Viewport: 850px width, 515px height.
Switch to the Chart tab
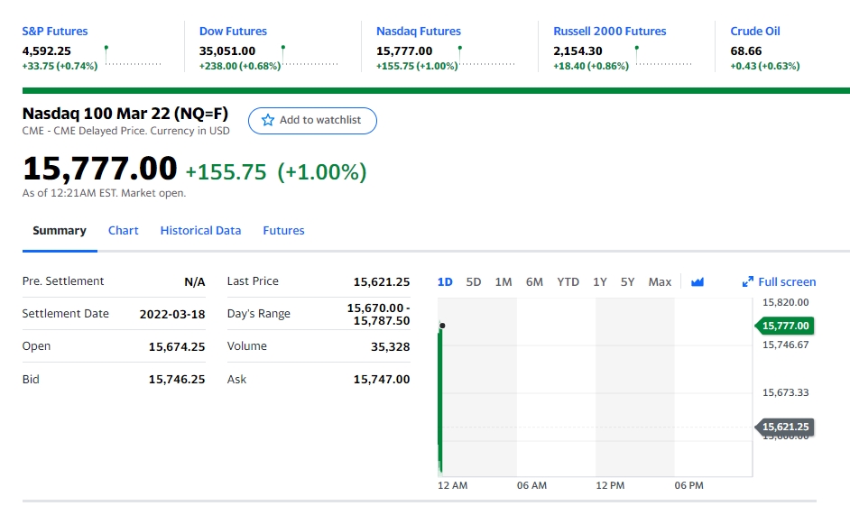[124, 231]
